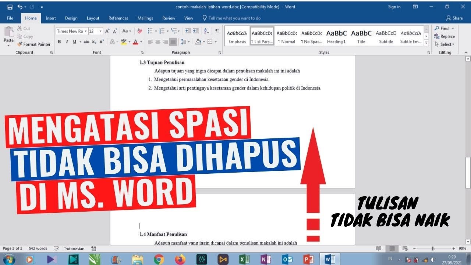This screenshot has width=471, height=265.
Task: Apply the Title style from gallery
Action: point(361,36)
